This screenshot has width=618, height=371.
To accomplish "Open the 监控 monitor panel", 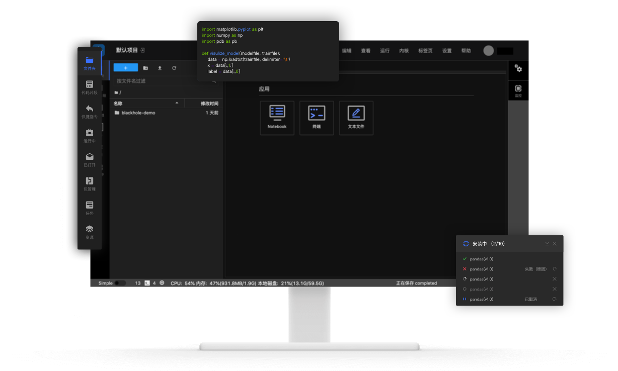I will pyautogui.click(x=518, y=90).
